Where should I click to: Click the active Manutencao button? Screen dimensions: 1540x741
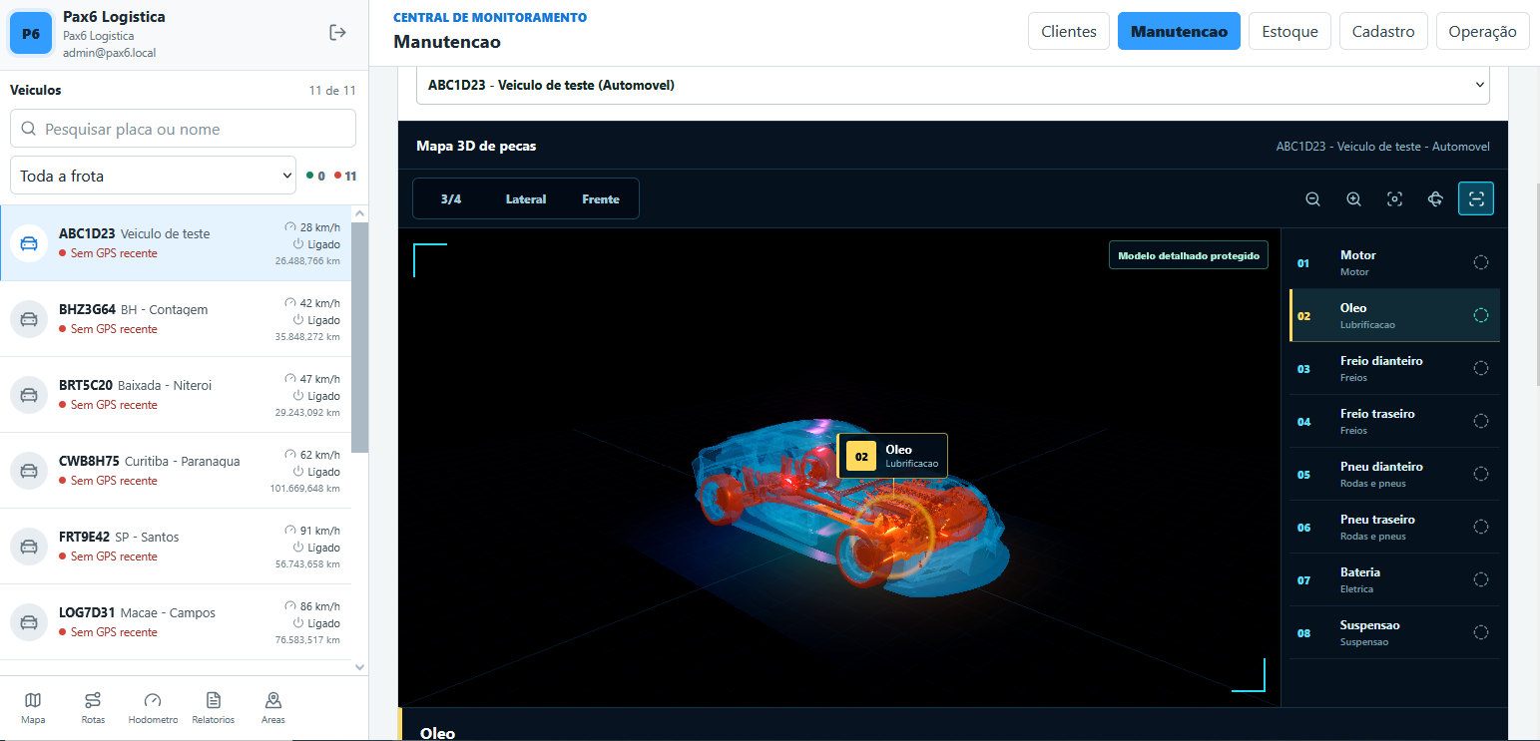point(1179,31)
